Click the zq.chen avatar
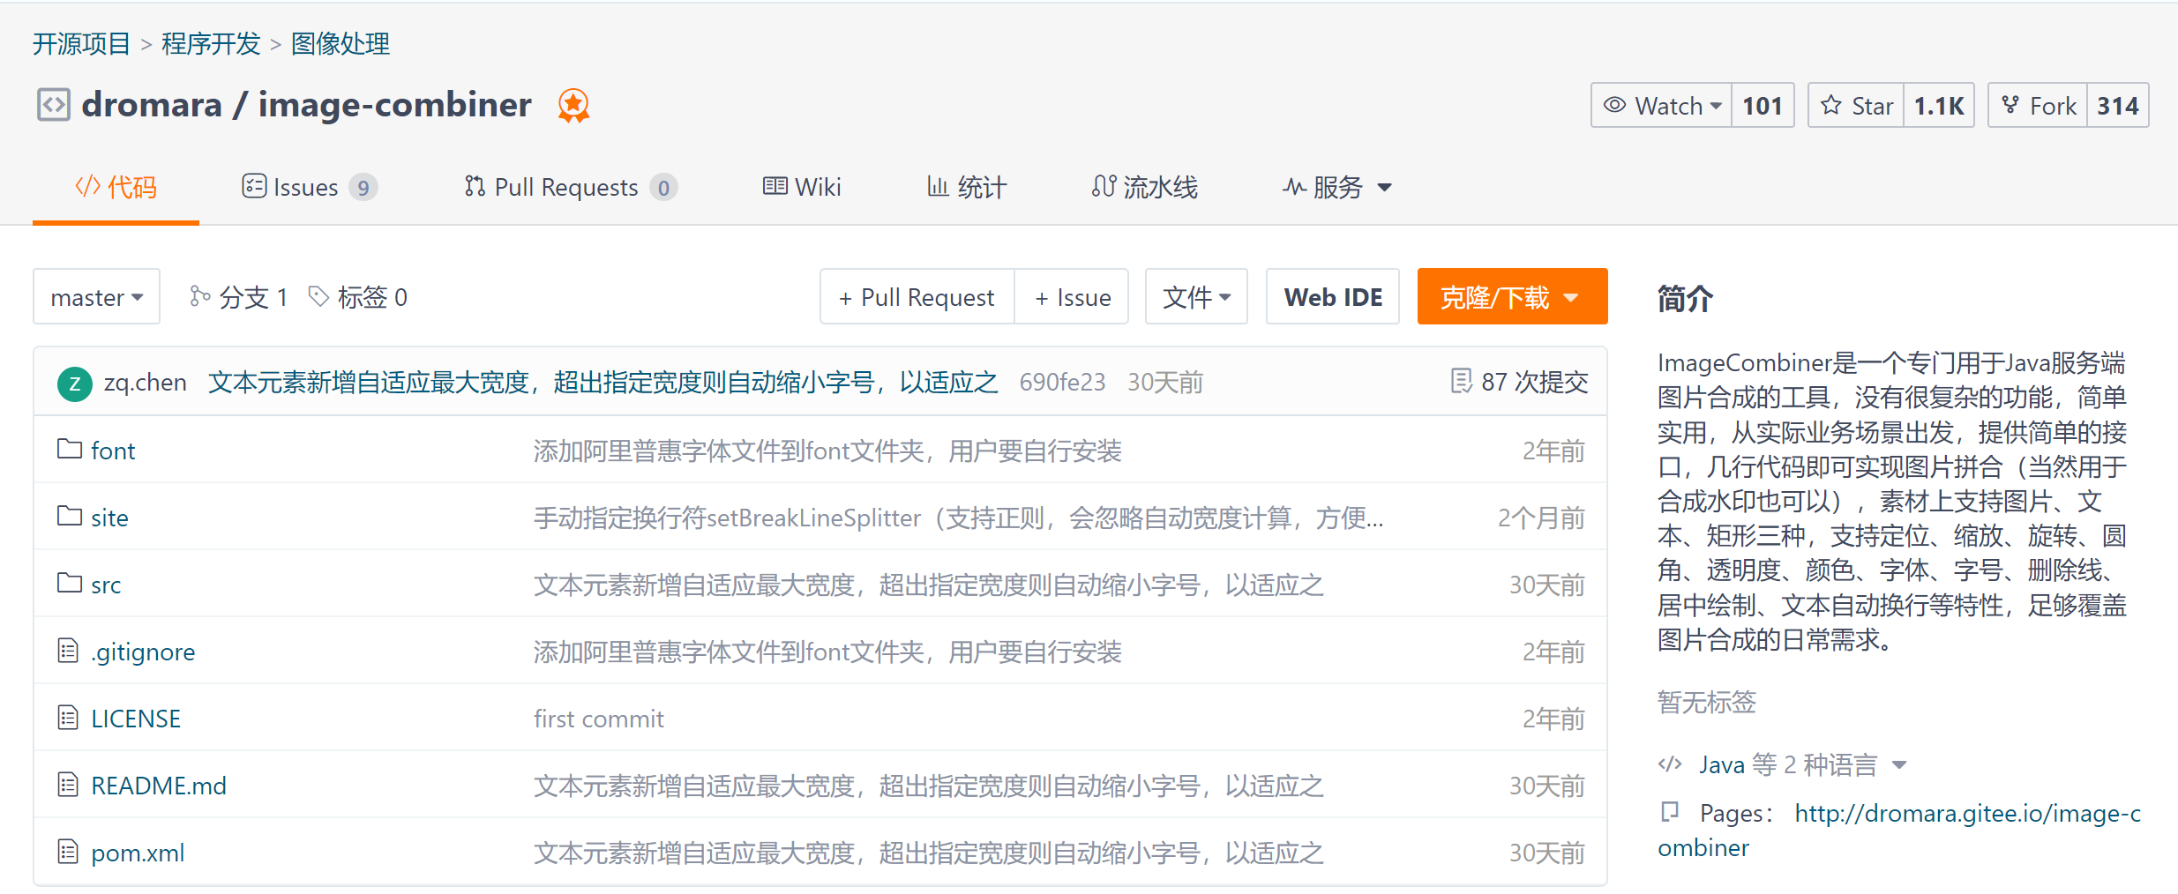This screenshot has width=2178, height=894. point(74,383)
